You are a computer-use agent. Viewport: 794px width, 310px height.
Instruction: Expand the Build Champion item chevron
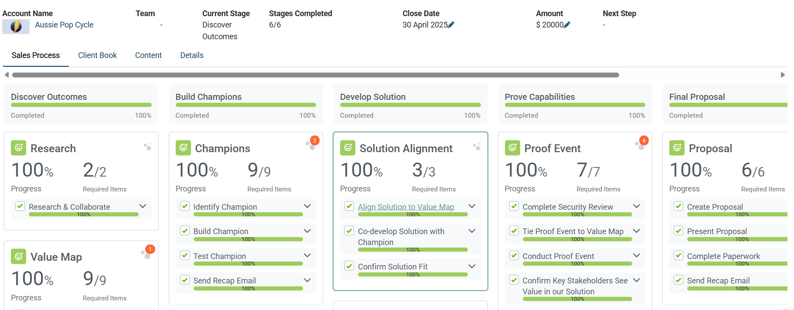point(307,231)
